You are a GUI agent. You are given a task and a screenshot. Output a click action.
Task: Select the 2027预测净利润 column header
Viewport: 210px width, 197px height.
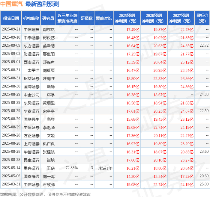click(x=181, y=18)
